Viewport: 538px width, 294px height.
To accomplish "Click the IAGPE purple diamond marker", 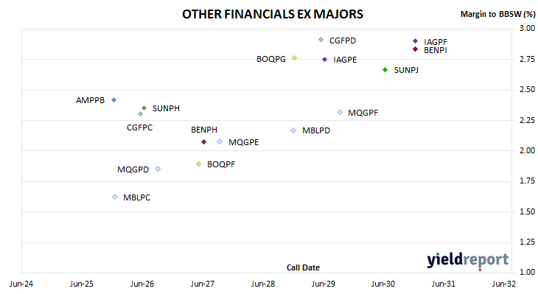I will click(x=324, y=60).
